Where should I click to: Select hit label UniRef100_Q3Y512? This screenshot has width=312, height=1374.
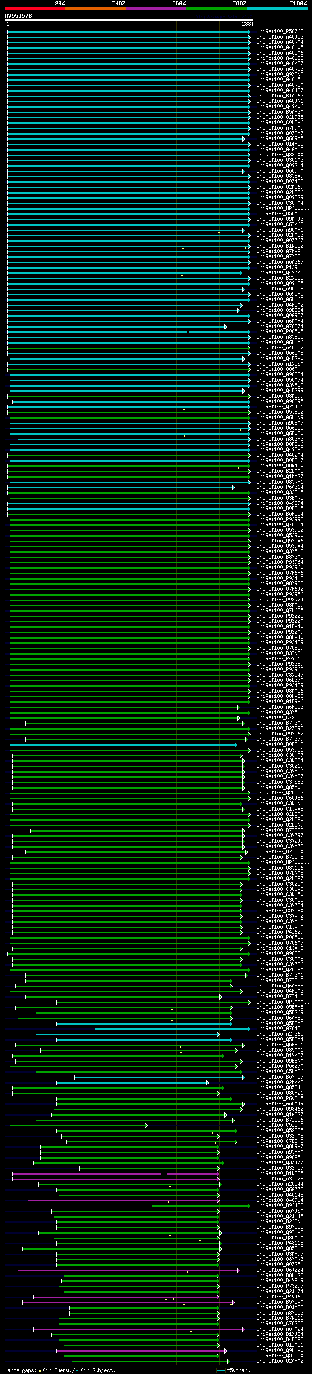click(x=280, y=552)
